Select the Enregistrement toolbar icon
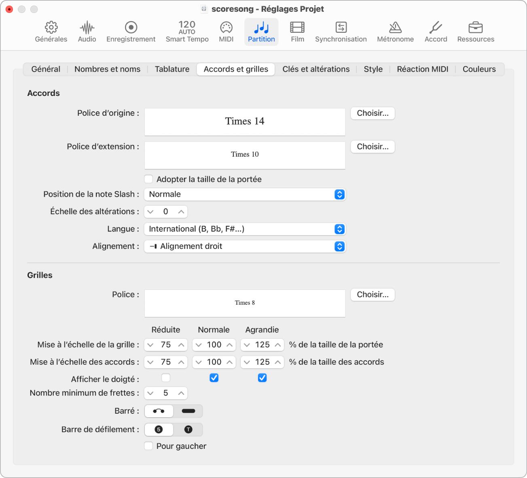The width and height of the screenshot is (527, 478). point(131,32)
